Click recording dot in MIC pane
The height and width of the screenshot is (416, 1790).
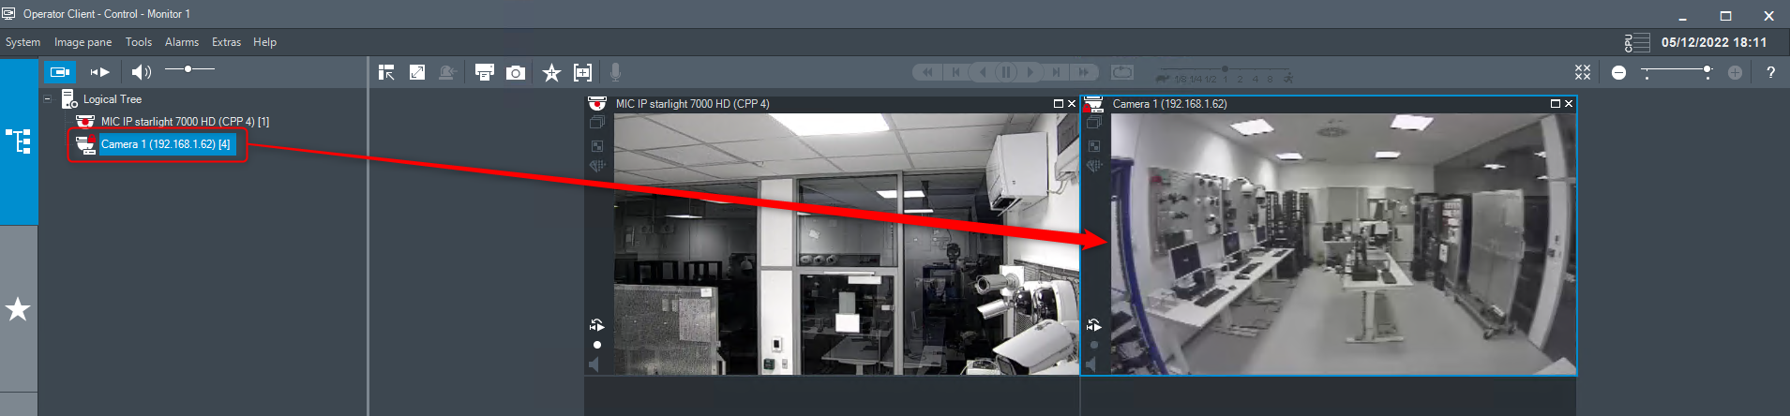[597, 345]
